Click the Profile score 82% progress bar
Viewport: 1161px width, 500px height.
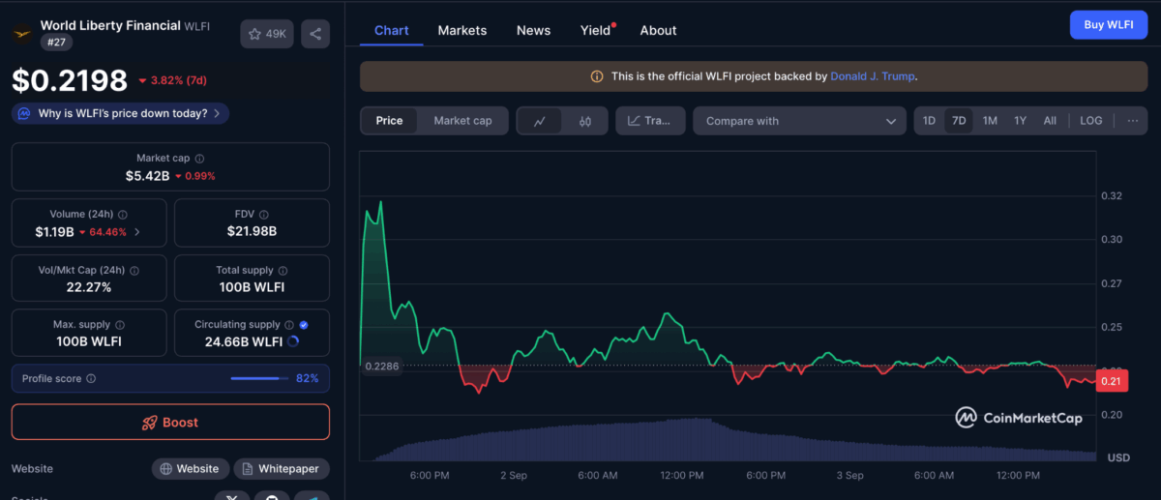point(260,378)
